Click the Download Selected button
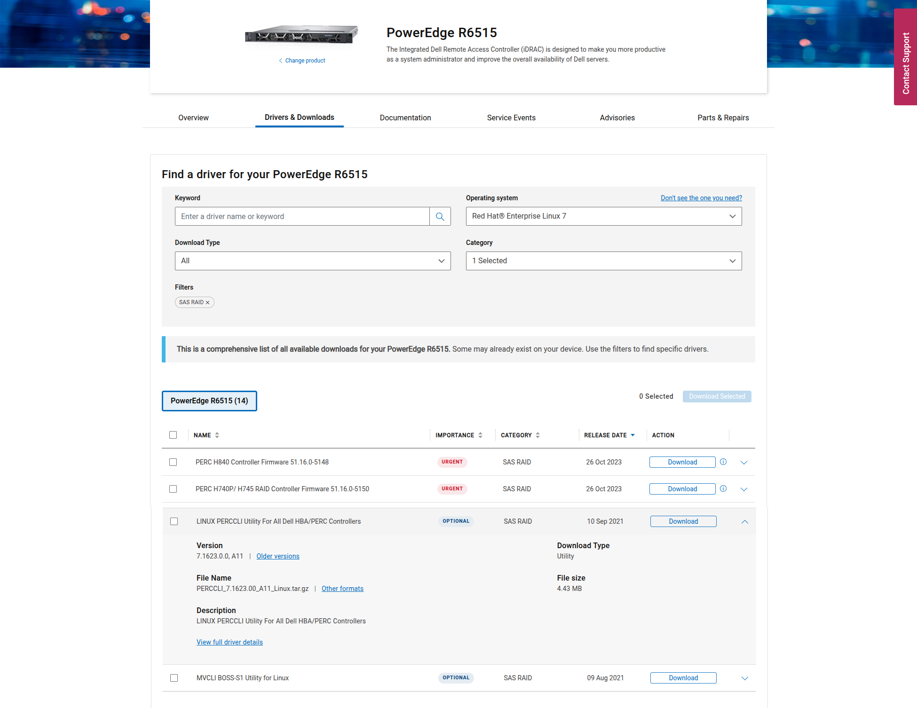Image resolution: width=917 pixels, height=708 pixels. coord(717,396)
